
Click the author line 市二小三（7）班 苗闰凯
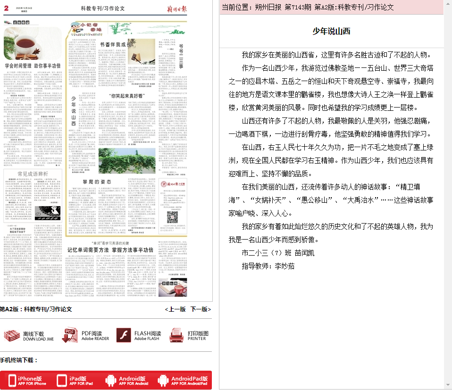click(278, 253)
